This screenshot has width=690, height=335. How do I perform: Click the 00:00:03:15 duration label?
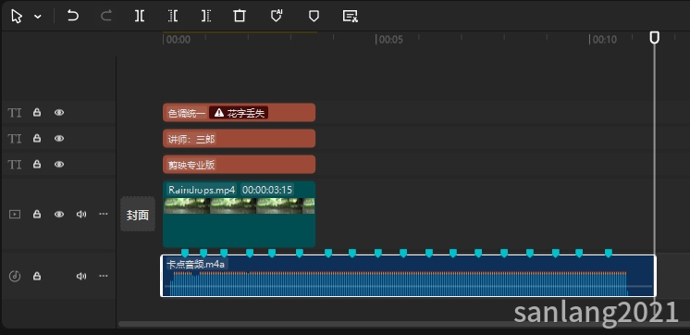[267, 190]
